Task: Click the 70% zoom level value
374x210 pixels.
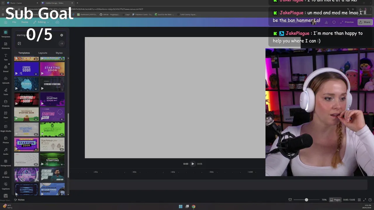Action: pos(324,200)
